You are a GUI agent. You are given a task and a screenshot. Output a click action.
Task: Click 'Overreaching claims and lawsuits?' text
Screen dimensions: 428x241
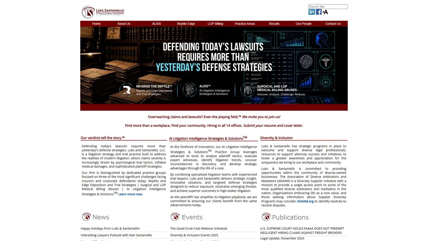pyautogui.click(x=195, y=117)
